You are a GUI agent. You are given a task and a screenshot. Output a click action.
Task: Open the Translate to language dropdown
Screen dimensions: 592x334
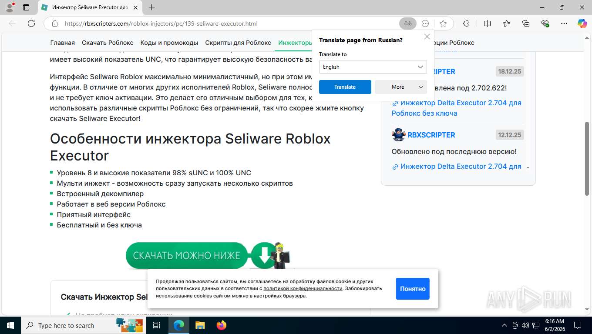pyautogui.click(x=373, y=67)
